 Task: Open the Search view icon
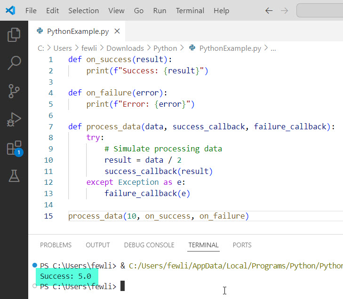pyautogui.click(x=14, y=63)
